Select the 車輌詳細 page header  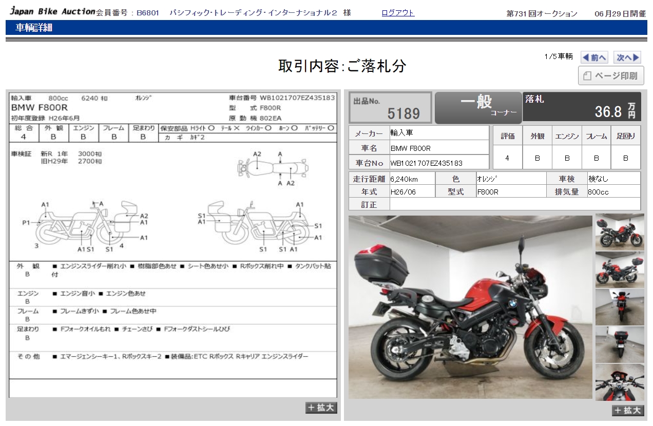34,28
